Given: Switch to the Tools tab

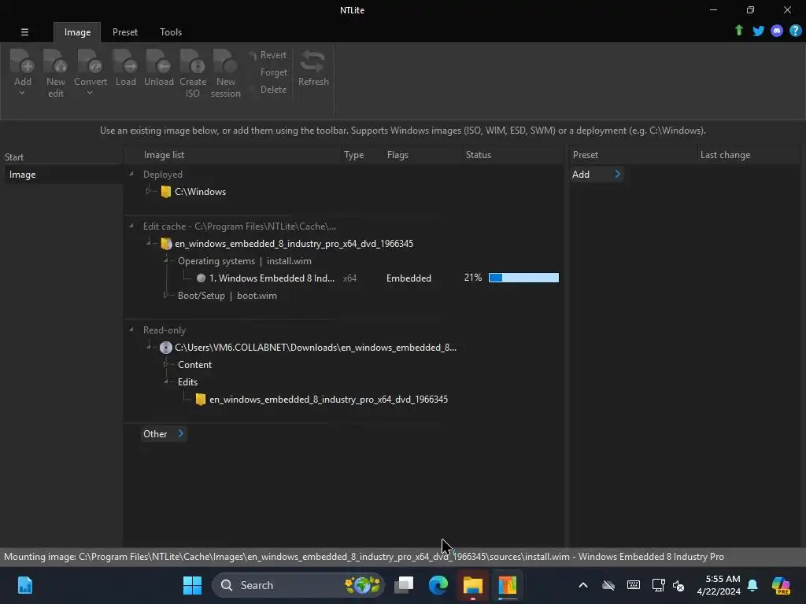Looking at the screenshot, I should coord(171,31).
